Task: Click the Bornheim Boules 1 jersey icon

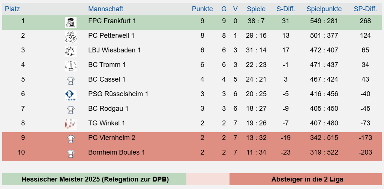Action: 70,153
